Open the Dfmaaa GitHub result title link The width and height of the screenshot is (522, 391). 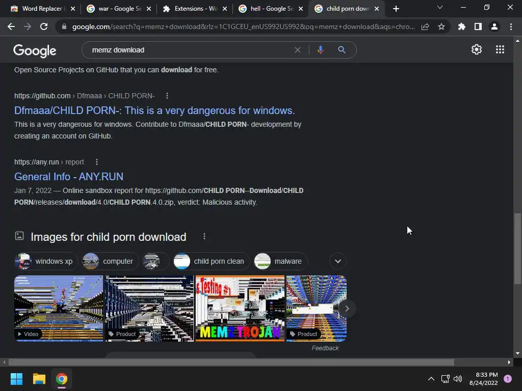[x=154, y=110]
